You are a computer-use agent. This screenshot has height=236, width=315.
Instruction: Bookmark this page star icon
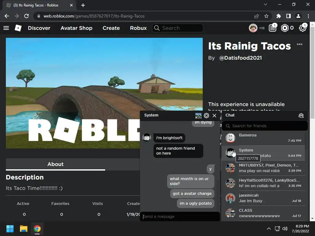tap(266, 16)
